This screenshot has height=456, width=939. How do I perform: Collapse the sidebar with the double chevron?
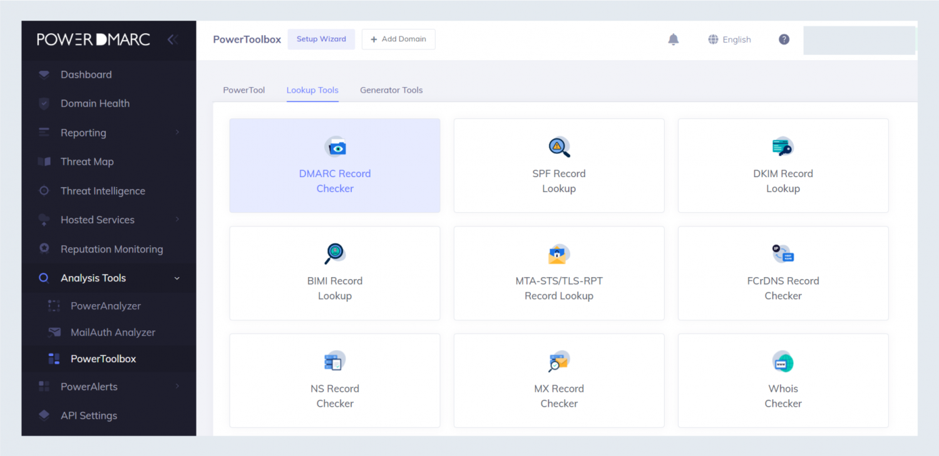point(173,39)
